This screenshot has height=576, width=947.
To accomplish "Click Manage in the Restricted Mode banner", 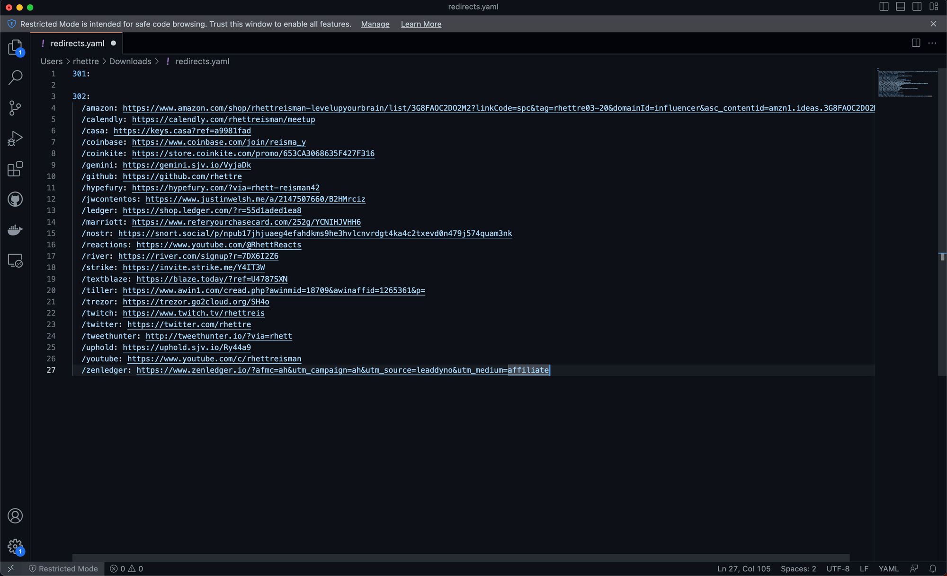I will click(x=375, y=24).
